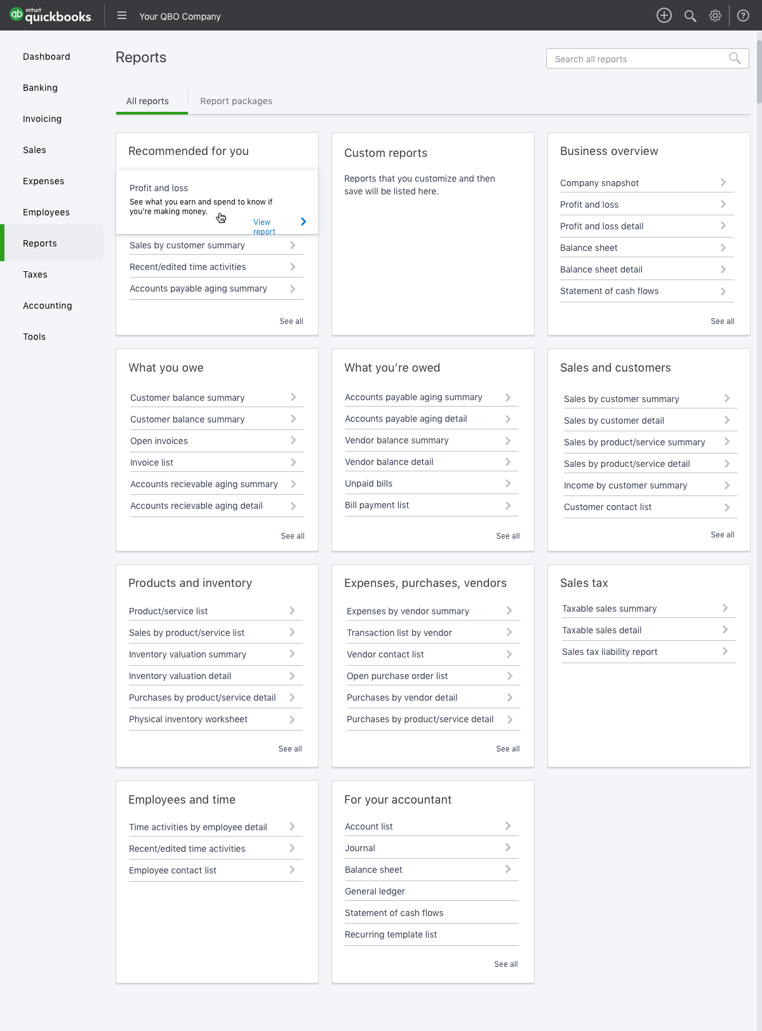The height and width of the screenshot is (1031, 762).
Task: Click See all under Recommended for you
Action: point(291,321)
